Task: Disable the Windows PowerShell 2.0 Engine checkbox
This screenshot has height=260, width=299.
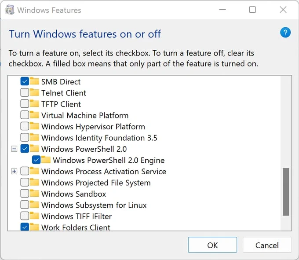Action: tap(36, 160)
